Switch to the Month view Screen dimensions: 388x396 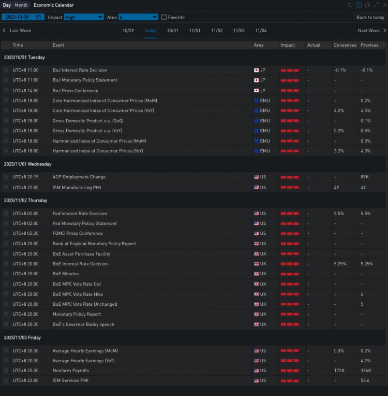coord(21,5)
